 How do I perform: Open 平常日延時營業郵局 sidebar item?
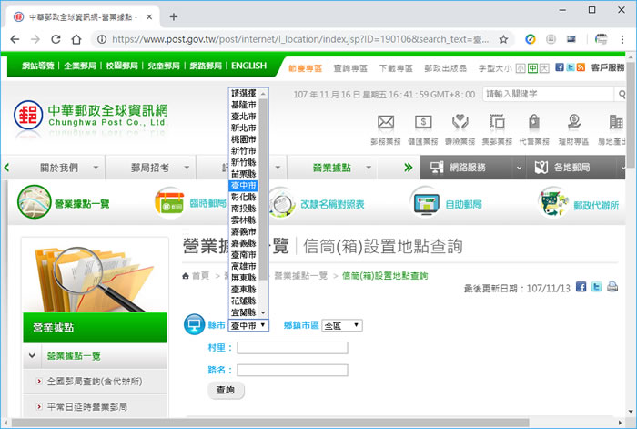(x=87, y=406)
